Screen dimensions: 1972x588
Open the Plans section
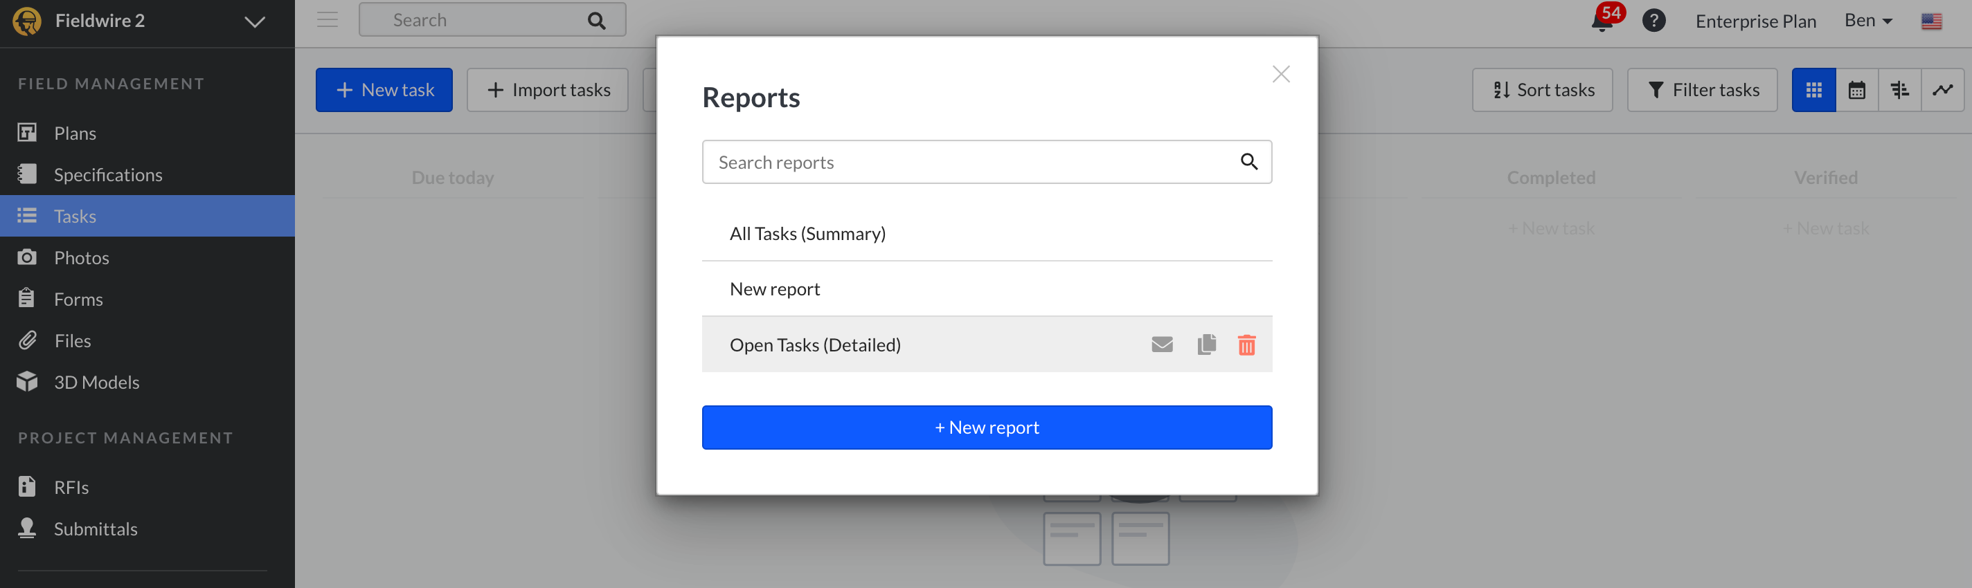coord(147,133)
